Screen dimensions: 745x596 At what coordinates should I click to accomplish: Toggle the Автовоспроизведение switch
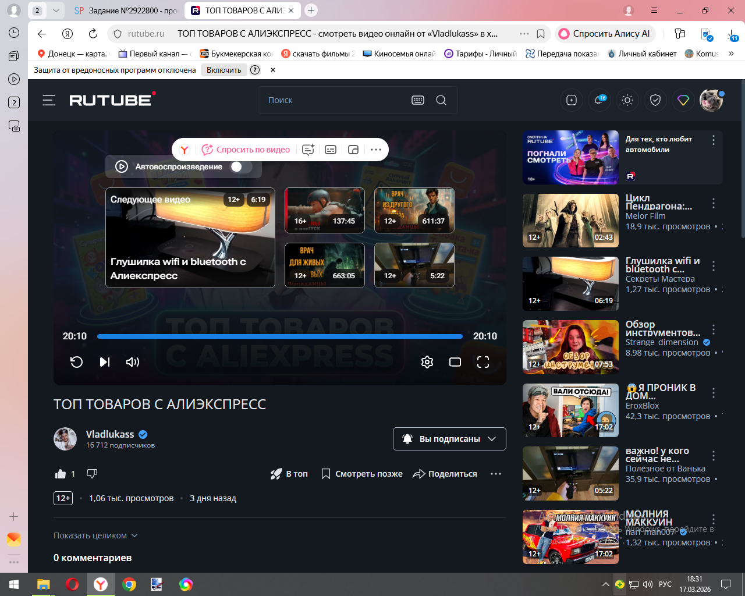point(241,166)
